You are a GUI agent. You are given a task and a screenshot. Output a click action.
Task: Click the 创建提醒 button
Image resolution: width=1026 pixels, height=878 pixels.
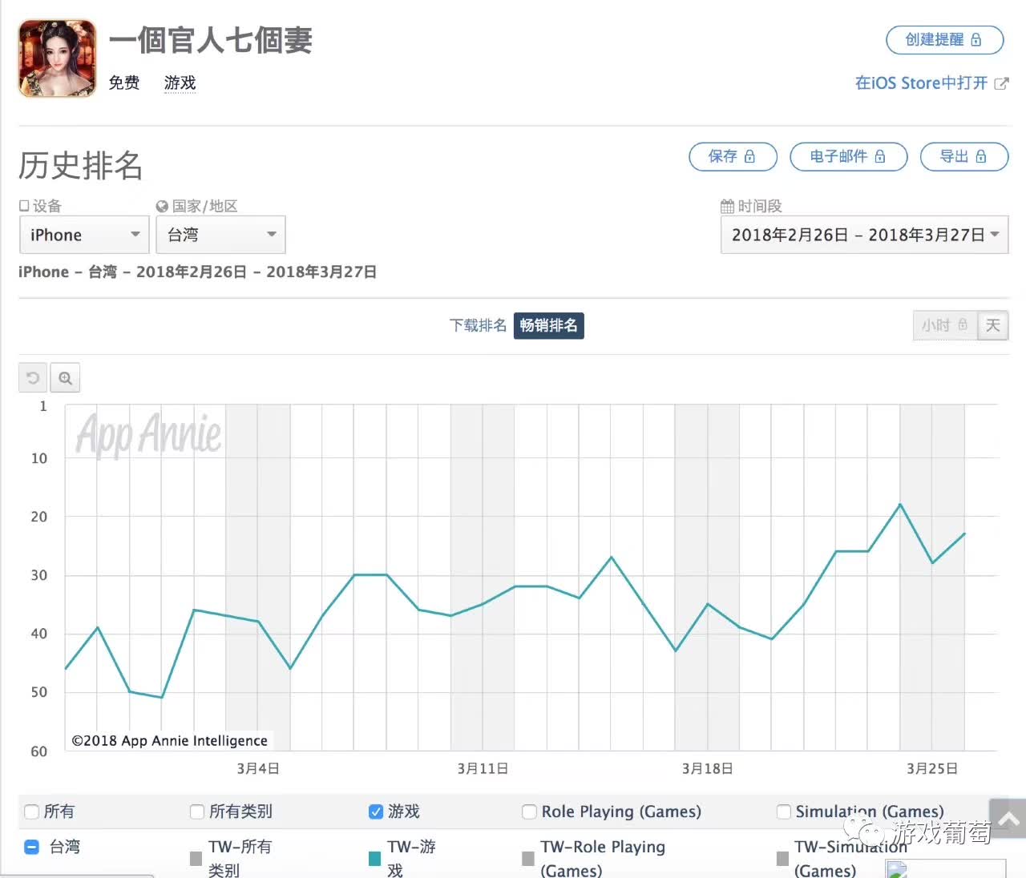click(944, 40)
